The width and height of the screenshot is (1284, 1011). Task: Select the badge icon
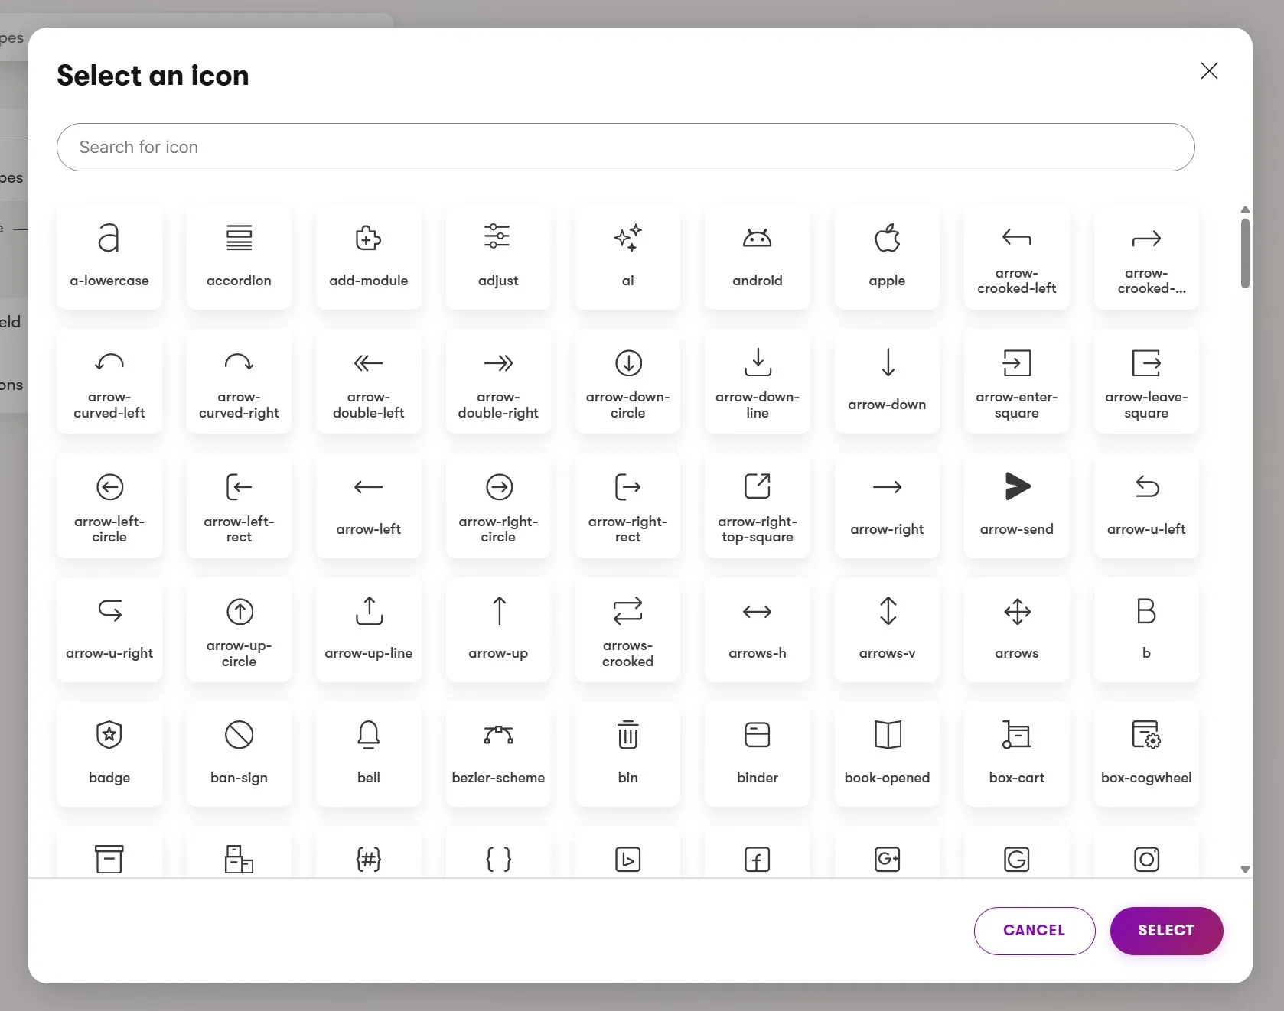(109, 753)
